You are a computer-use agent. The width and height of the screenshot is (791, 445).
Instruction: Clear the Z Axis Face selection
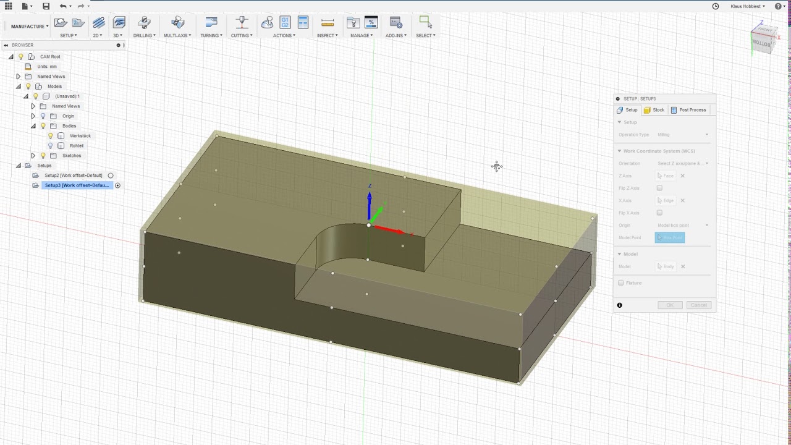(x=683, y=176)
